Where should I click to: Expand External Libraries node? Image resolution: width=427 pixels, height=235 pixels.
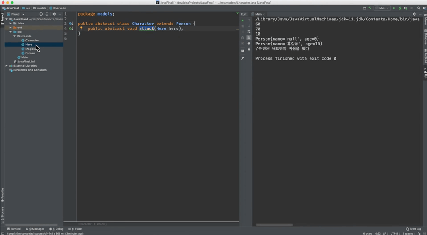pos(7,66)
